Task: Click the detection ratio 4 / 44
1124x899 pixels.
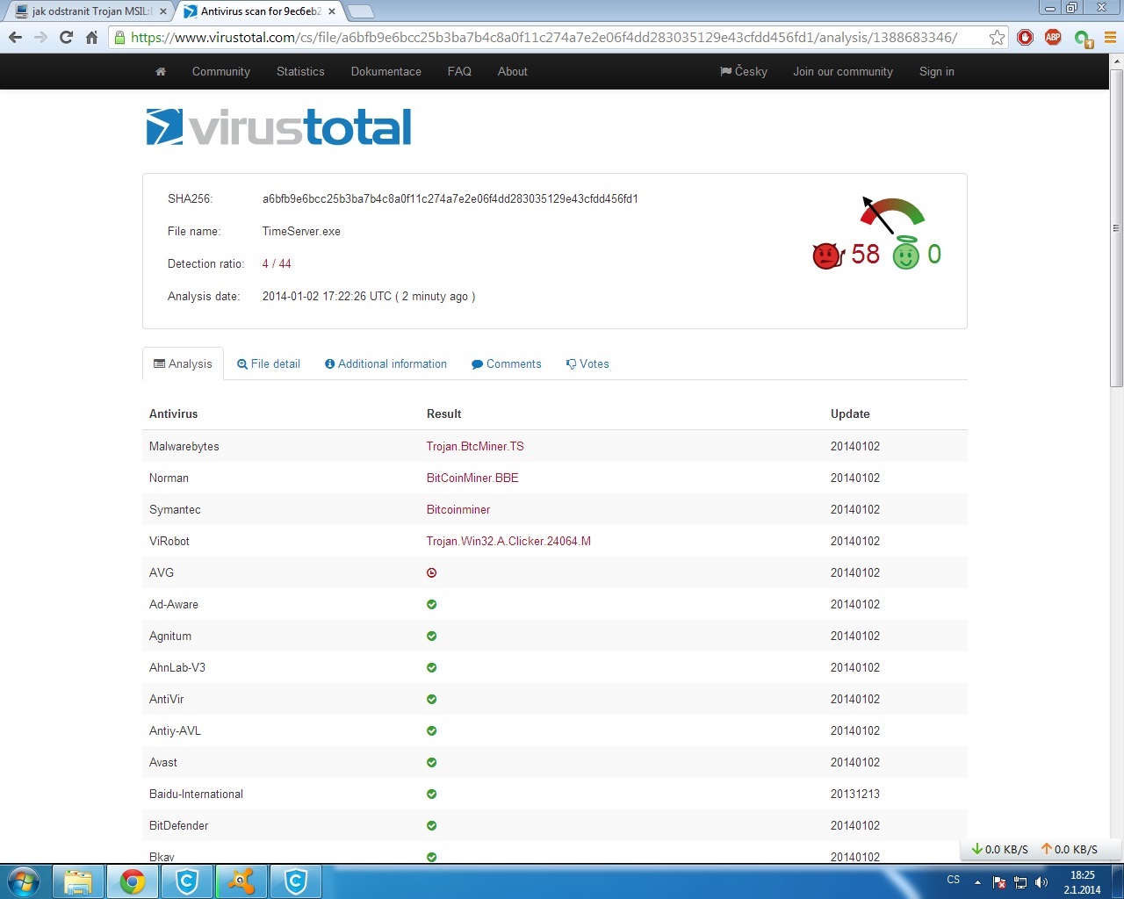Action: 277,263
